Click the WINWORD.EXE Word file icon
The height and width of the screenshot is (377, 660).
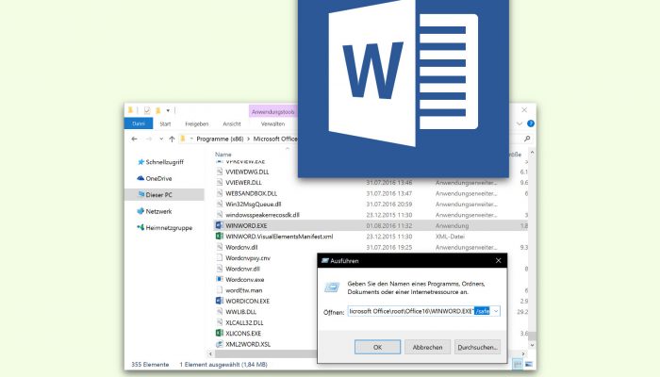click(x=220, y=225)
